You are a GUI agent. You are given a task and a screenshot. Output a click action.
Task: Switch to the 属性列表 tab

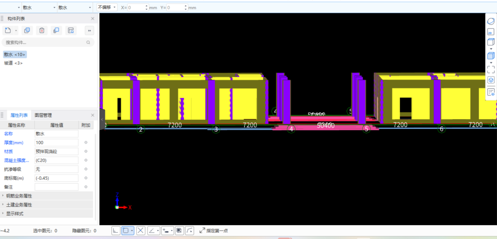(x=19, y=115)
